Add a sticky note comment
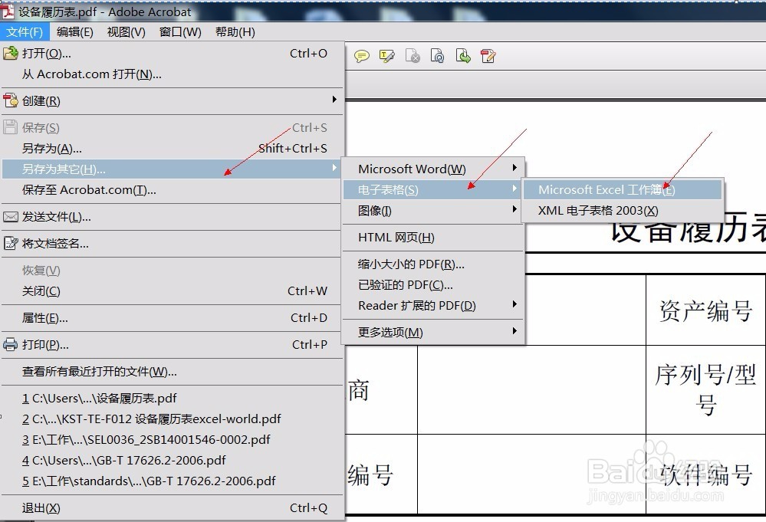Viewport: 766px width, 522px height. 361,56
